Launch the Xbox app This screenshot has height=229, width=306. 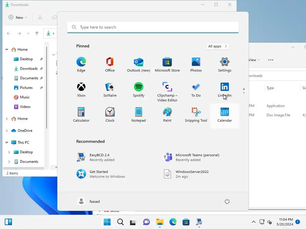pos(81,90)
